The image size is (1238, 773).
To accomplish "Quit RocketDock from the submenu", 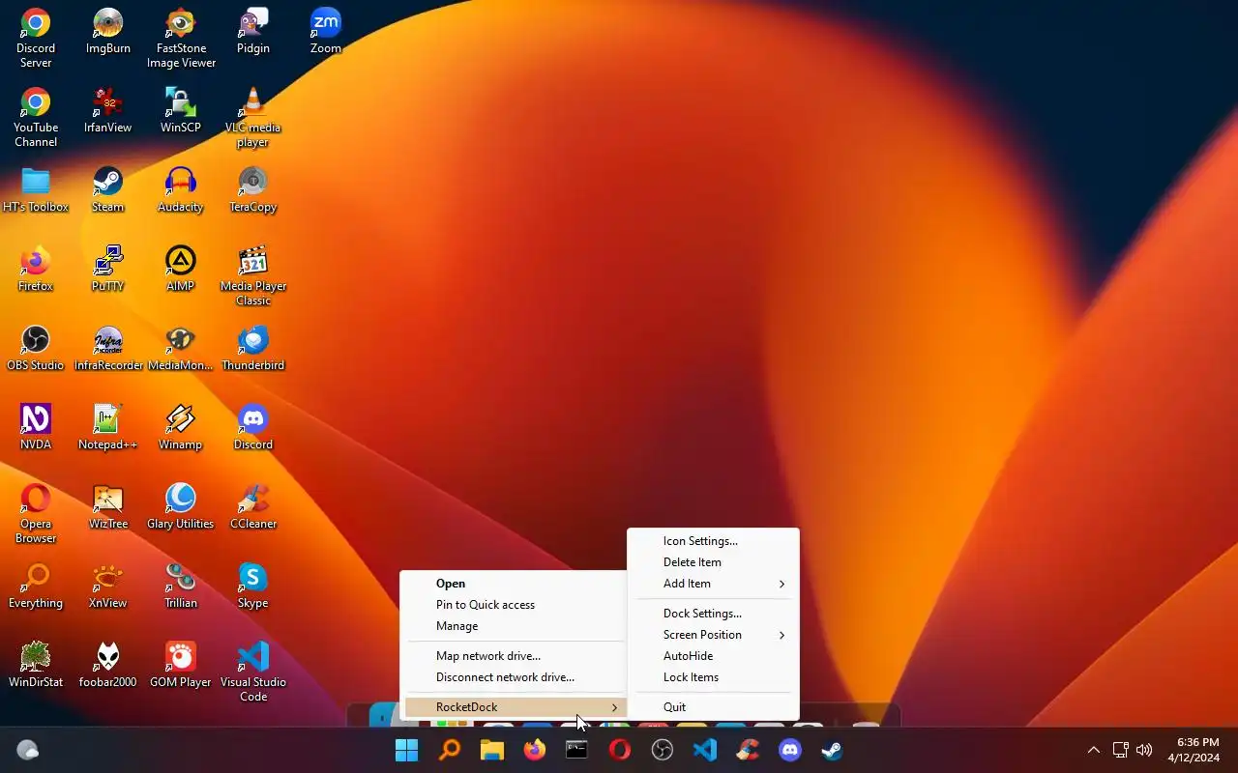I will click(713, 707).
